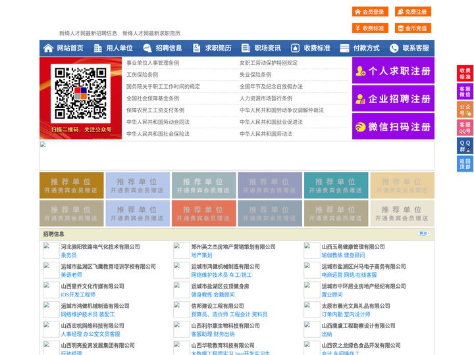Click the orange-red 推荐单位 tile
The height and width of the screenshot is (355, 474).
point(203,213)
